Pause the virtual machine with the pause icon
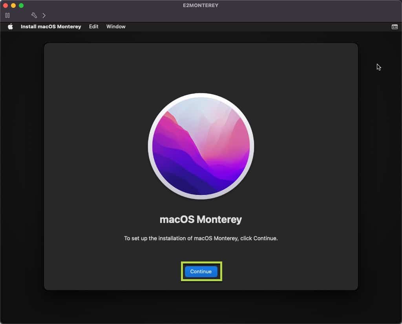 click(x=7, y=15)
